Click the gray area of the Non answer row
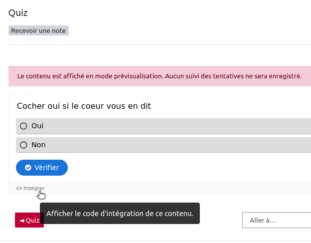The image size is (311, 243). [174, 145]
